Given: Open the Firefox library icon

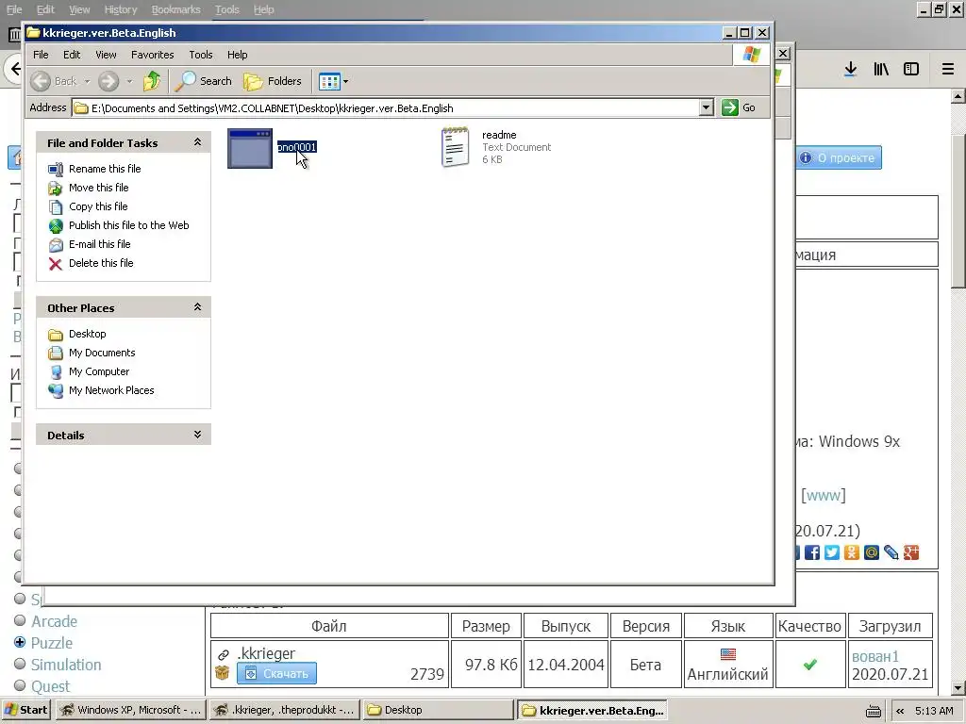Looking at the screenshot, I should tap(881, 69).
